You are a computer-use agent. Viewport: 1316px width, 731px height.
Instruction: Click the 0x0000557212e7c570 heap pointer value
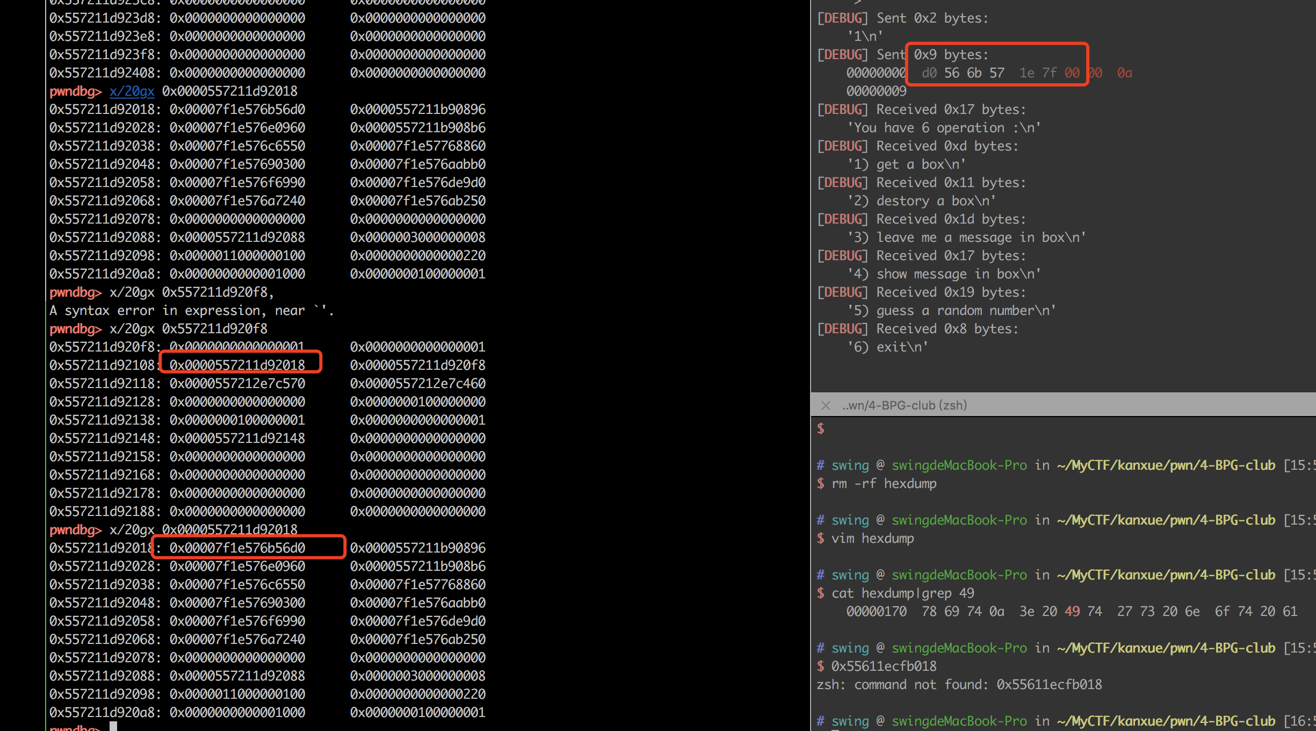(237, 384)
